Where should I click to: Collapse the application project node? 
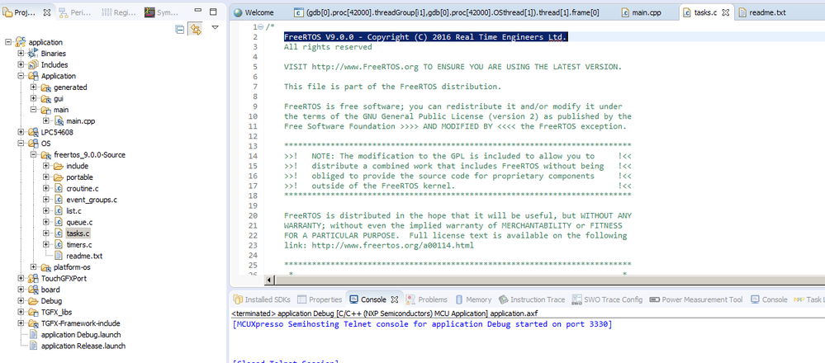(8, 42)
